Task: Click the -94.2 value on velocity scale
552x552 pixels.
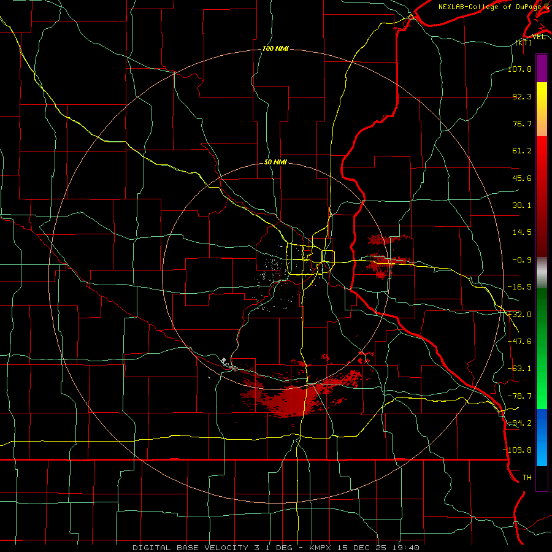Action: [520, 423]
